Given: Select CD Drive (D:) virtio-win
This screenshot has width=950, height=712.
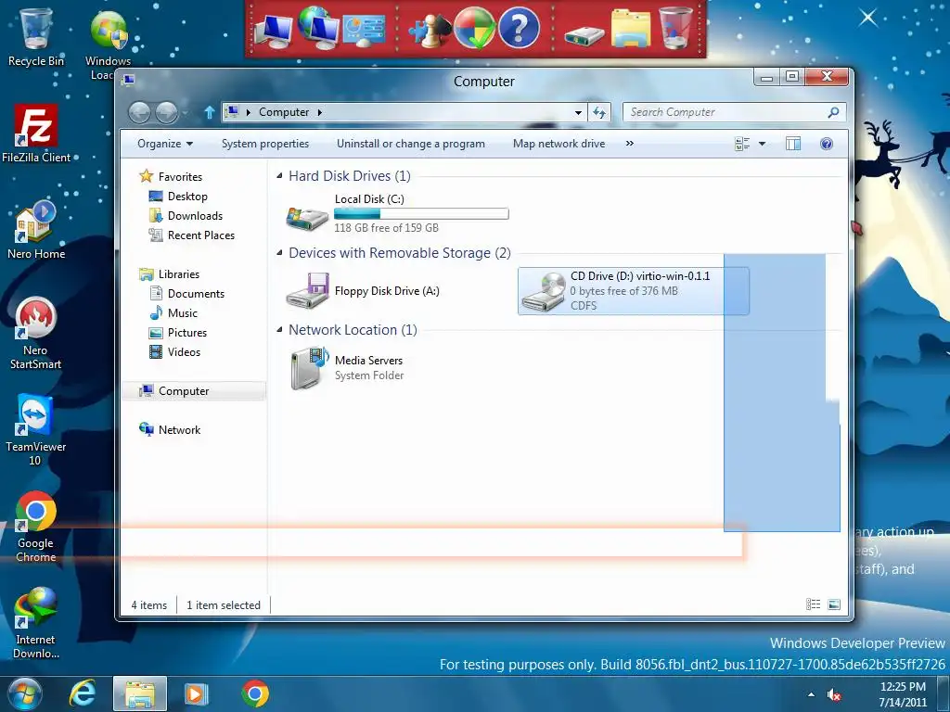Looking at the screenshot, I should (x=633, y=290).
